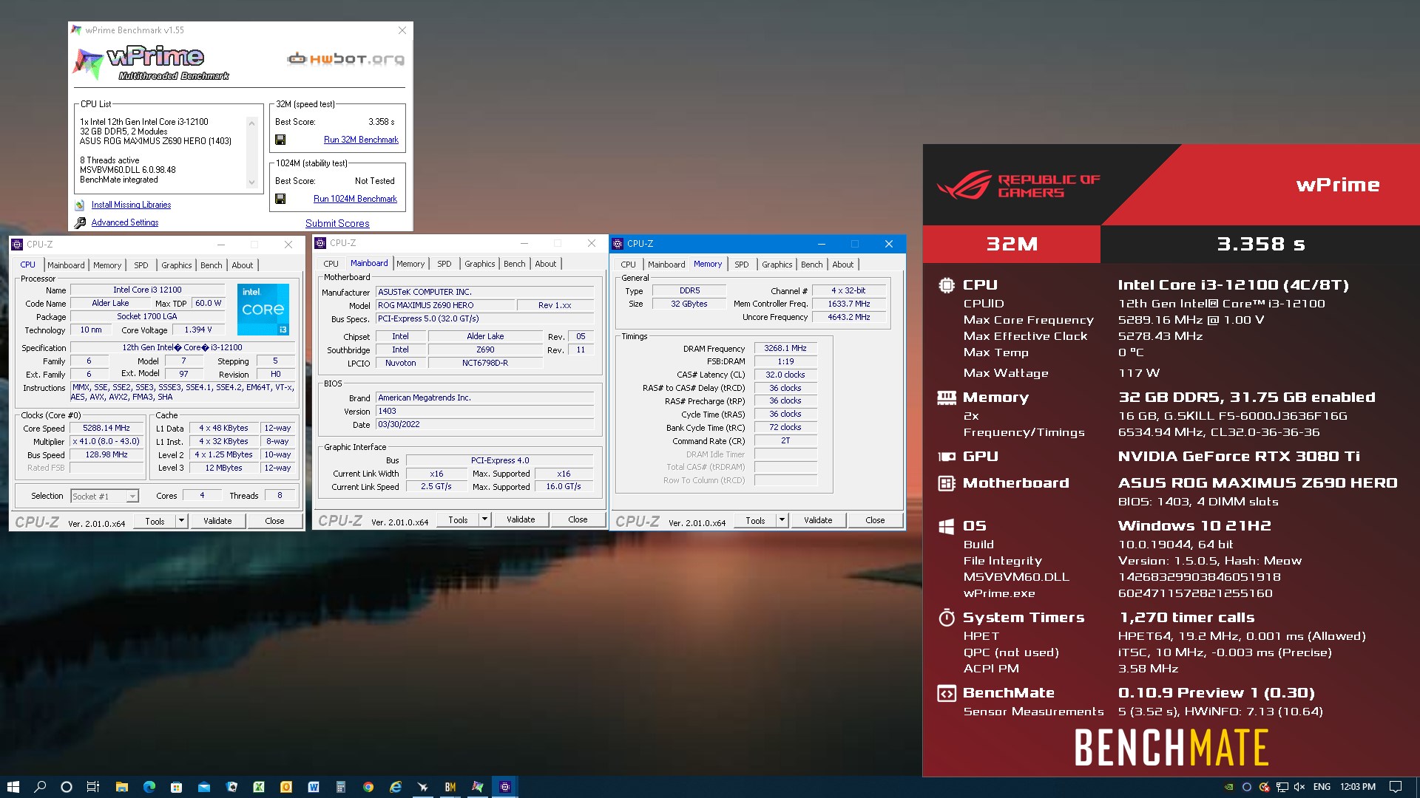
Task: Select CPU tab in Memory CPU-Z window
Action: [x=628, y=265]
